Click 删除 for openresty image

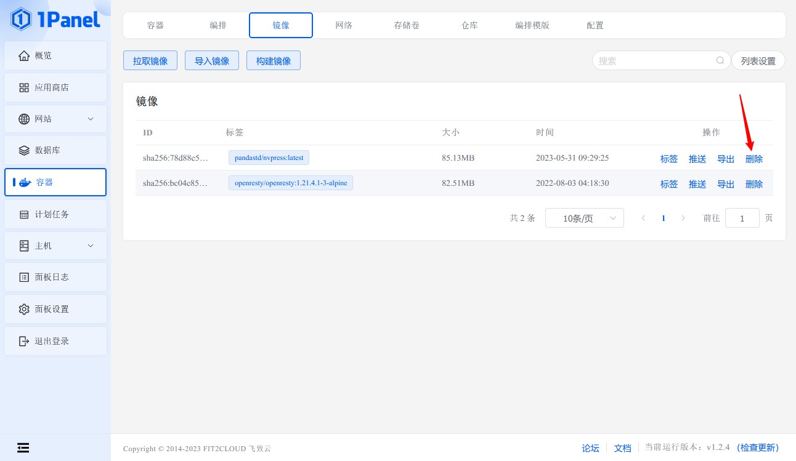pos(754,184)
